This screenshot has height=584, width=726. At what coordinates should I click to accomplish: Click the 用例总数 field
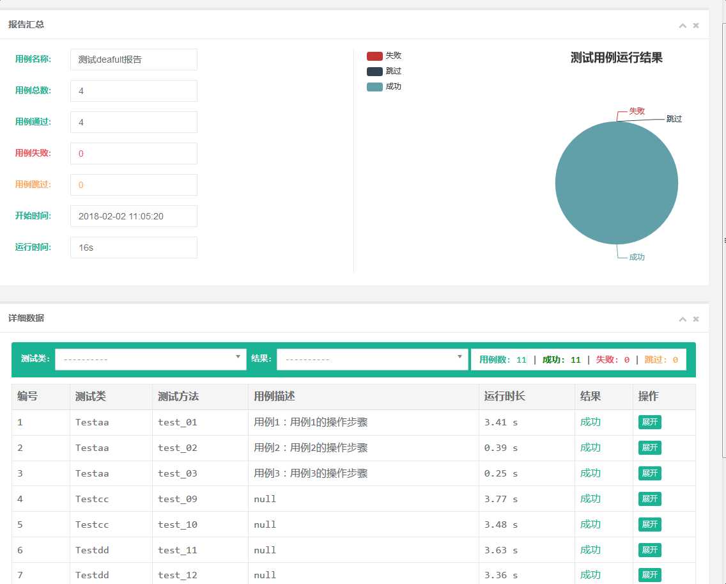134,91
